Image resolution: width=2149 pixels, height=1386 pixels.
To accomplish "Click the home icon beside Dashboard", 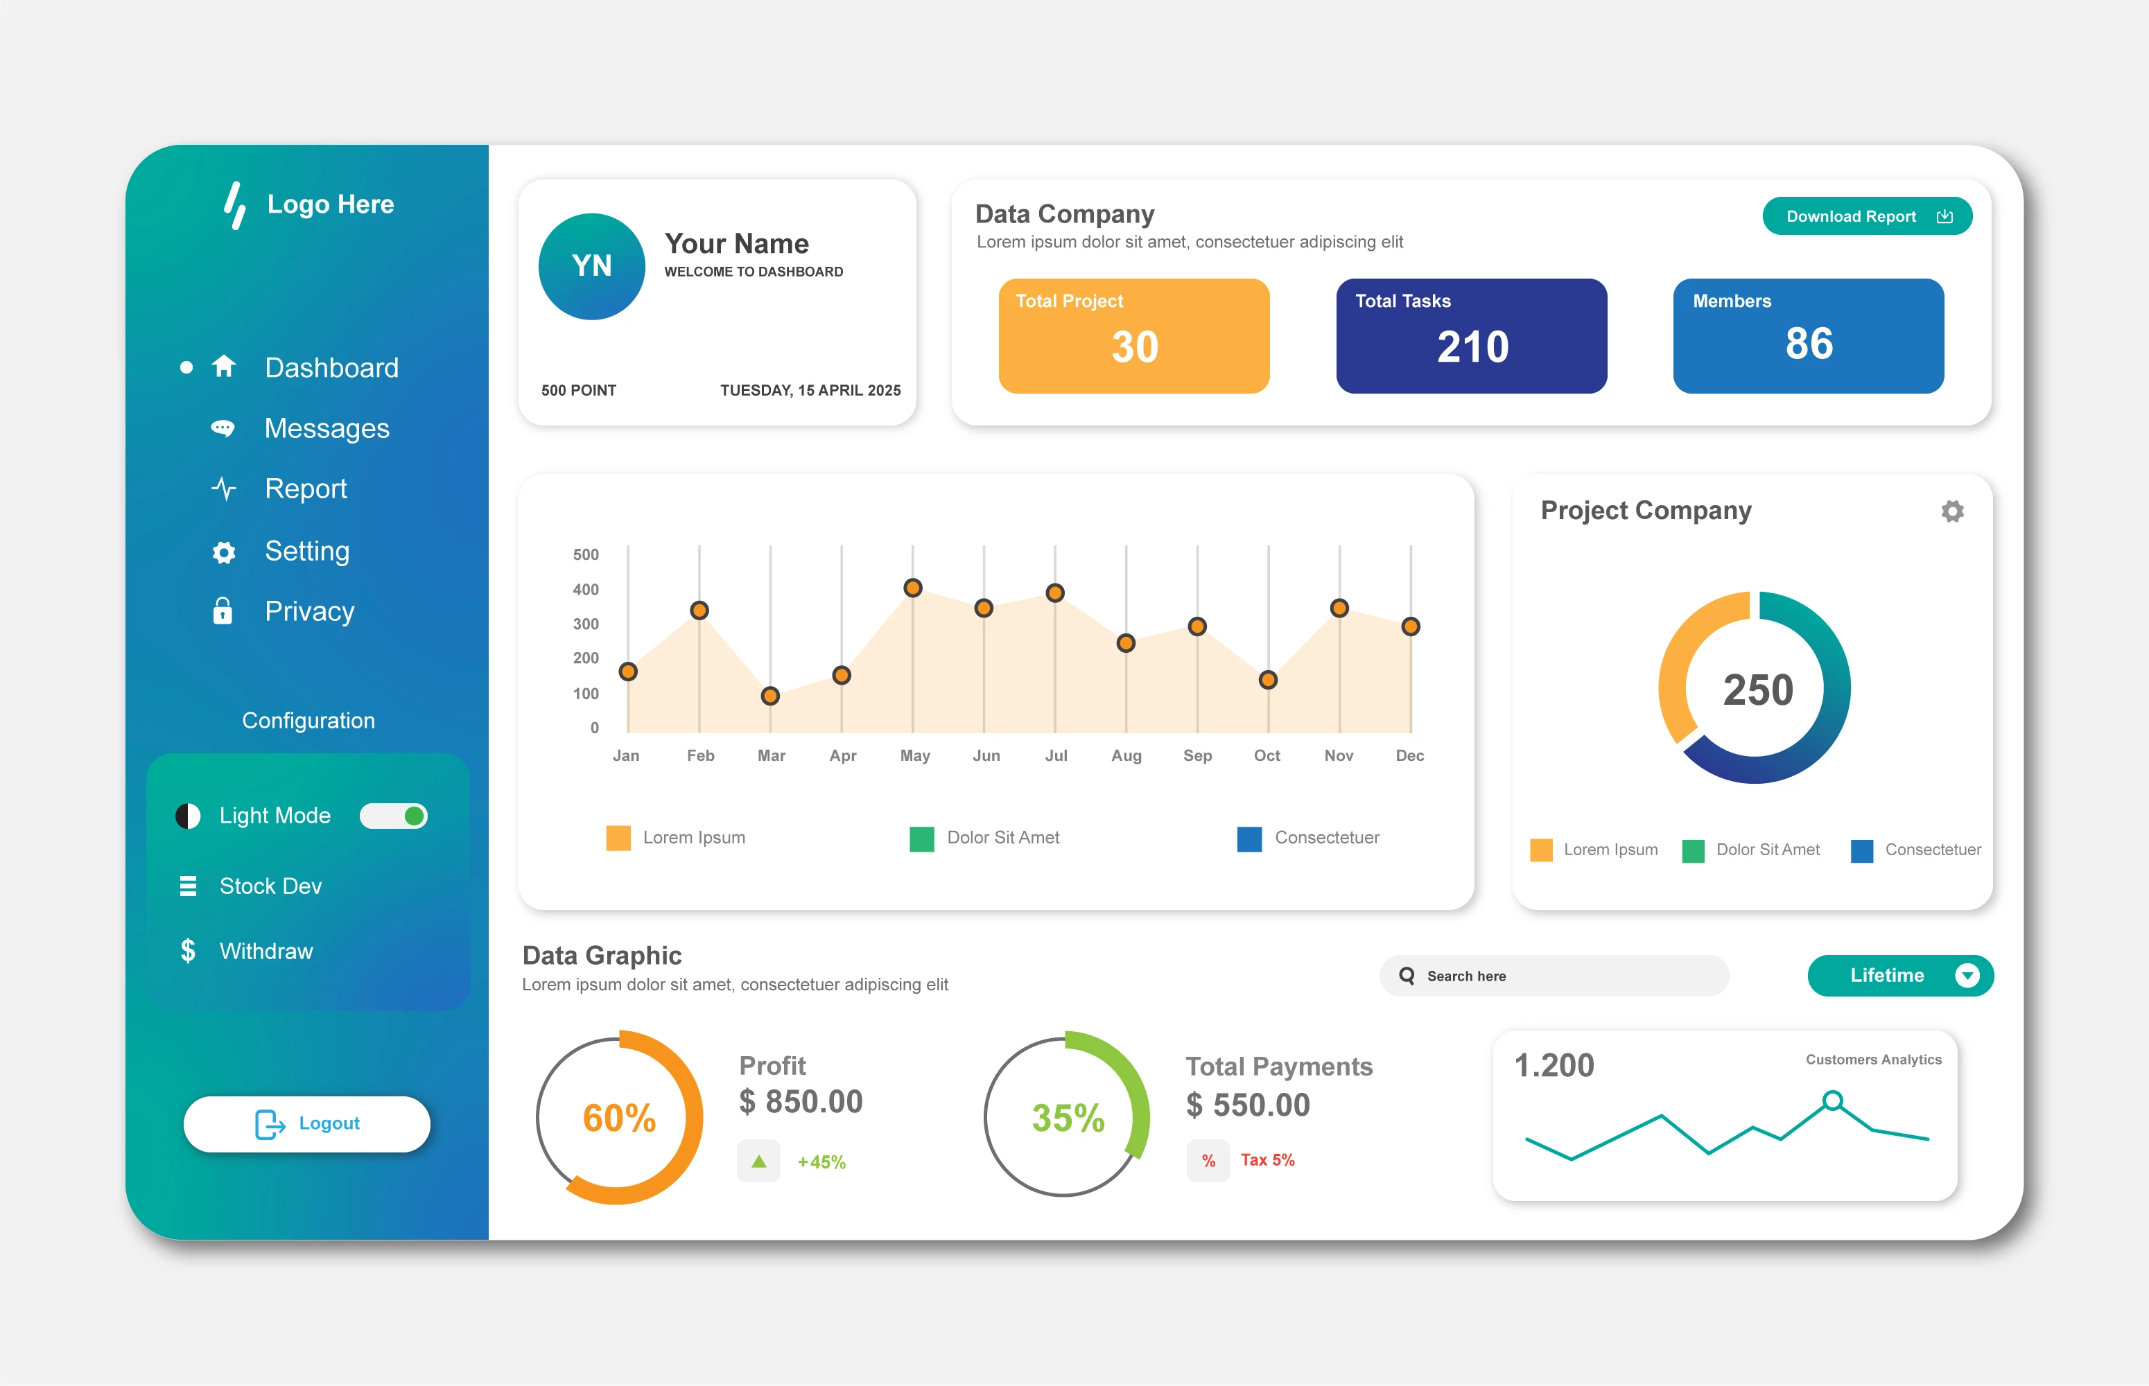I will pos(223,367).
